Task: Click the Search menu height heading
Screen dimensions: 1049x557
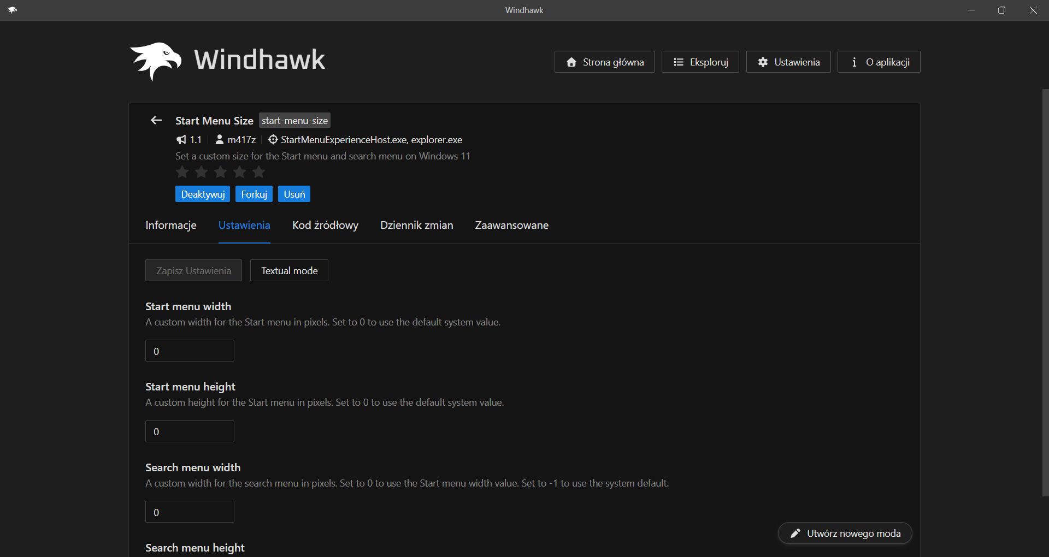Action: click(x=195, y=548)
